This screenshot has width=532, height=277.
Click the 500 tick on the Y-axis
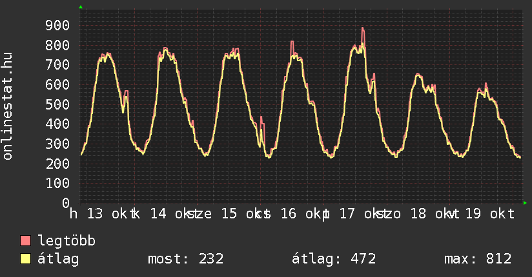(57, 104)
